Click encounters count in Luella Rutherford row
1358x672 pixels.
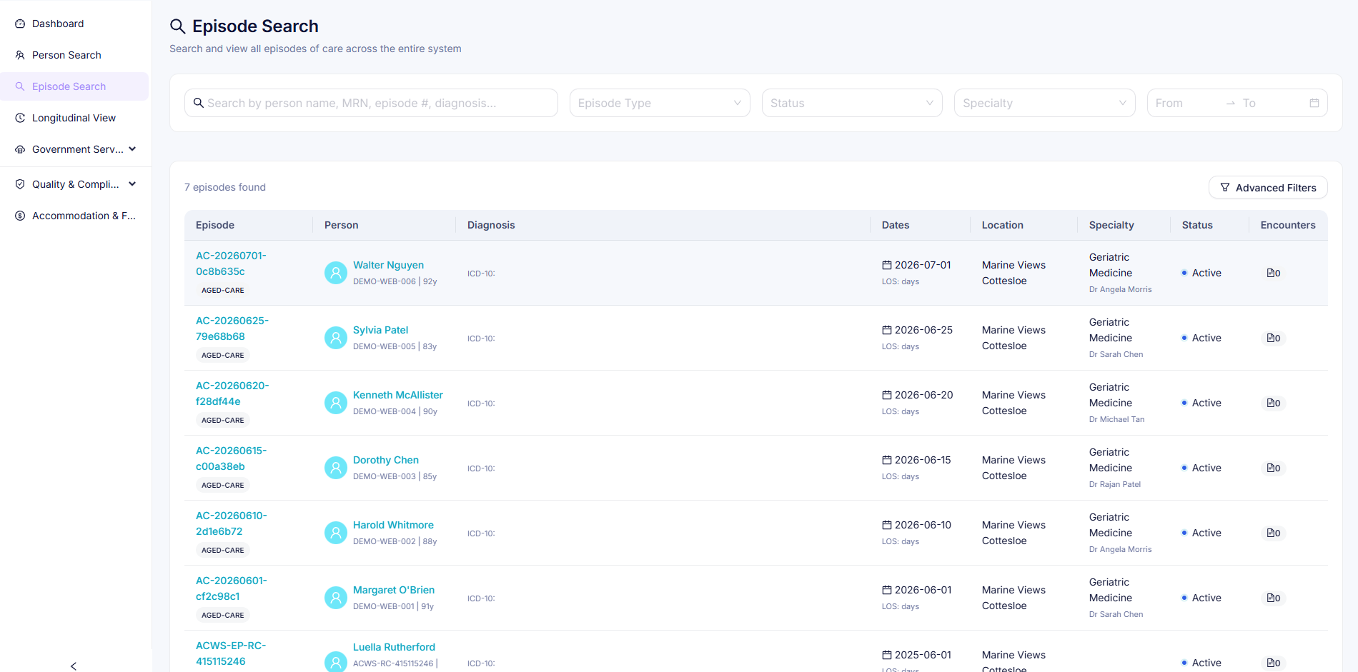1274,663
